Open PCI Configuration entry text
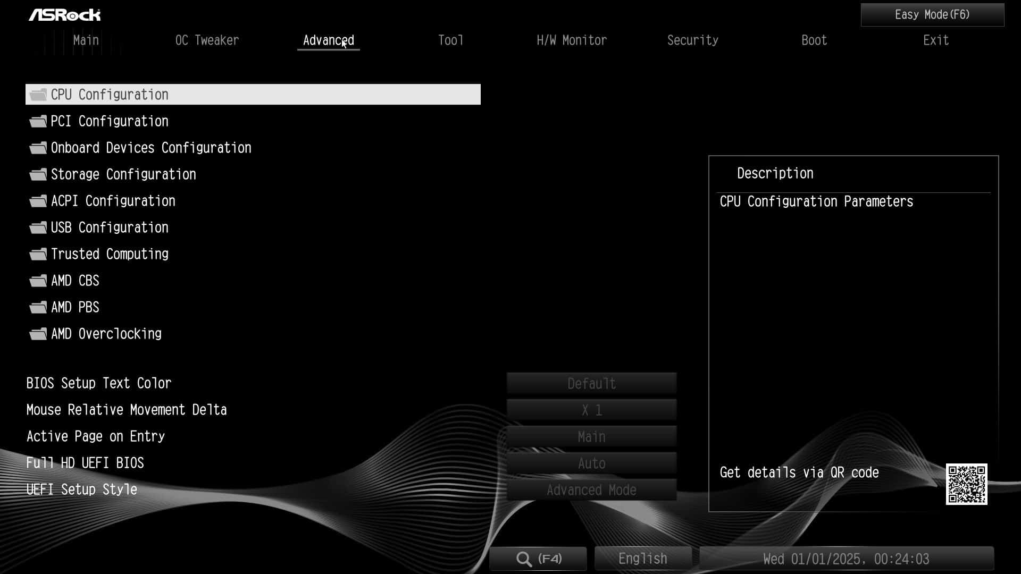1021x574 pixels. point(110,121)
